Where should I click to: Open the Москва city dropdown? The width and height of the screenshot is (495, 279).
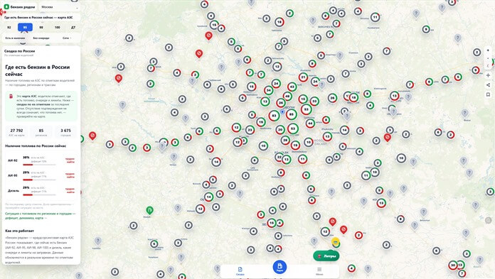(59, 6)
